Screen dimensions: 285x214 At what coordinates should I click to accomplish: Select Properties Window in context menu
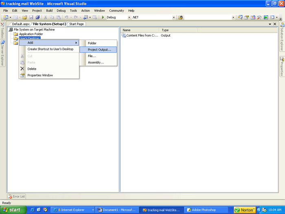pos(49,75)
